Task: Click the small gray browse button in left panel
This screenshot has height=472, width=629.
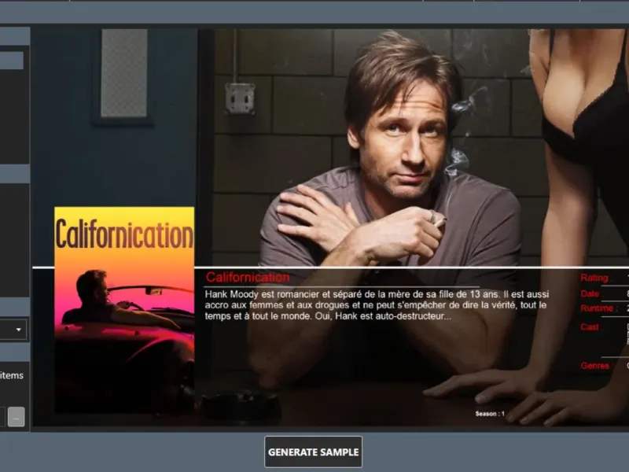Action: coord(16,417)
